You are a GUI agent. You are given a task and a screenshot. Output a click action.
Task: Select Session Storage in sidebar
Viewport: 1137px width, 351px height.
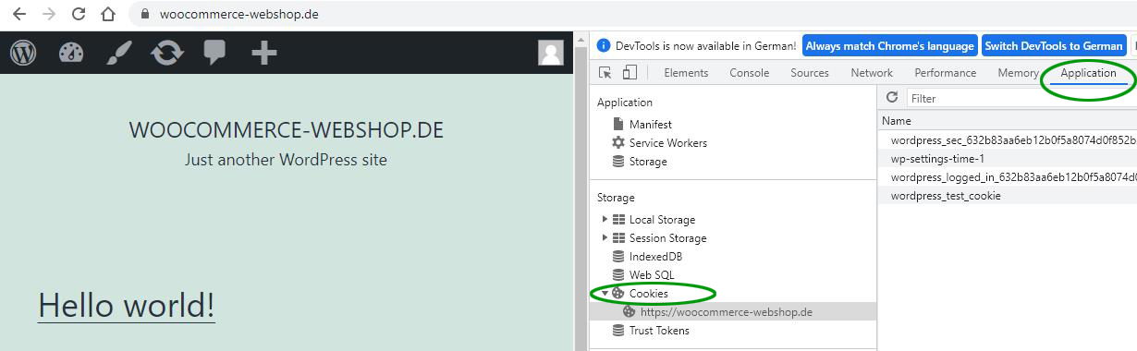coord(667,238)
